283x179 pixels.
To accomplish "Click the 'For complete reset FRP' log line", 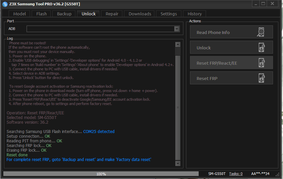I will click(x=79, y=160).
